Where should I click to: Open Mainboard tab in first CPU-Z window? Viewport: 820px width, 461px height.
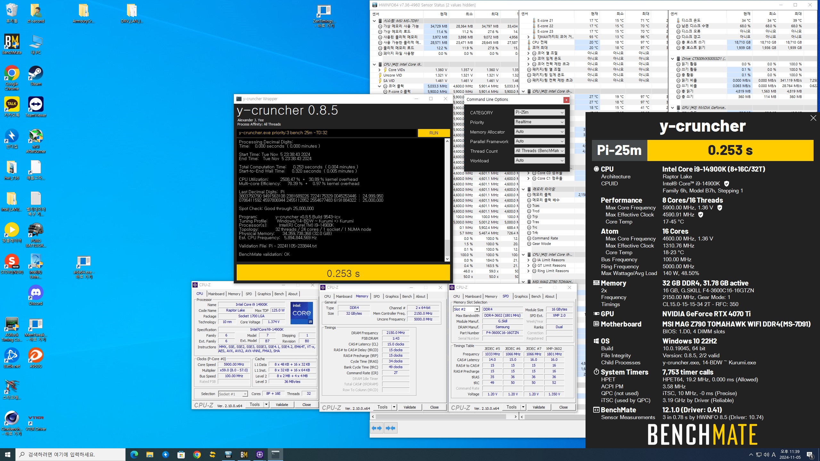[216, 294]
